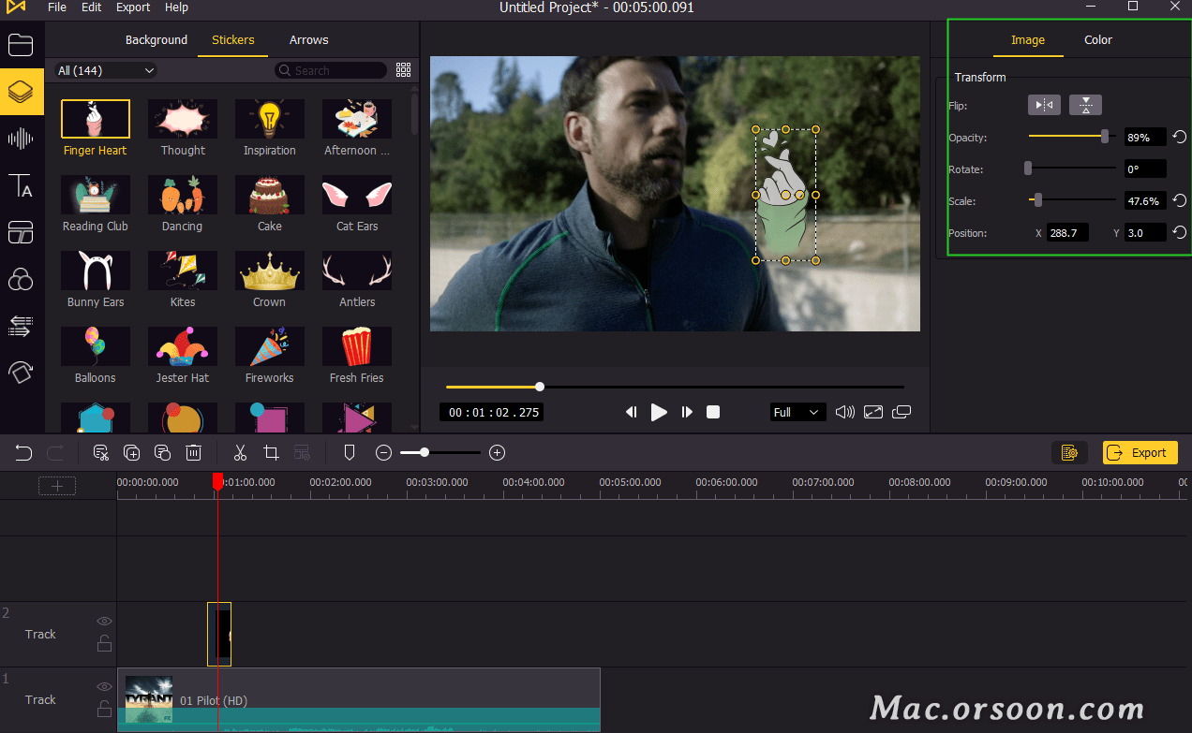Switch to the Color tab
Image resolution: width=1192 pixels, height=733 pixels.
click(1097, 40)
